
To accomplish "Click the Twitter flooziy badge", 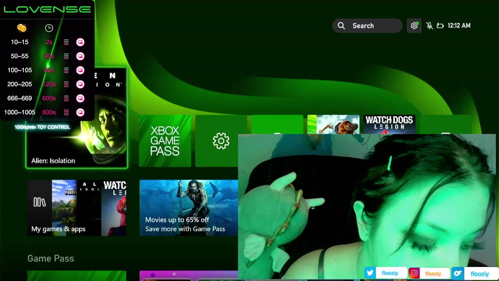I will coord(385,273).
